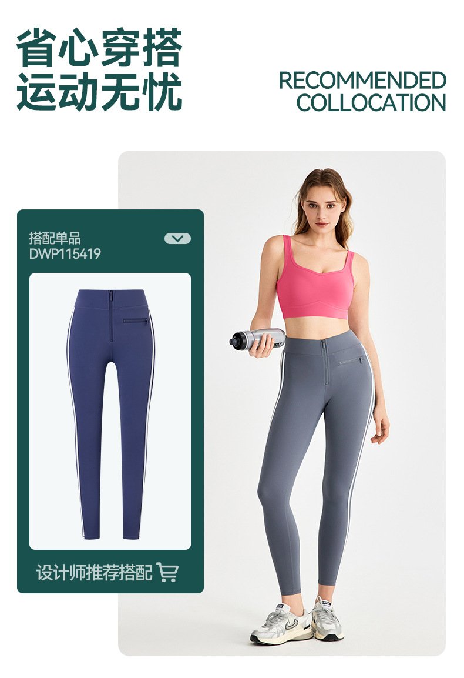Click the product code DWP115419
The width and height of the screenshot is (464, 678).
[65, 253]
